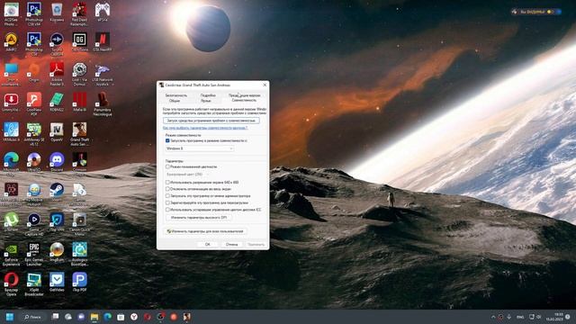Open the Steam desktop shortcut
576x324 pixels.
[57, 192]
